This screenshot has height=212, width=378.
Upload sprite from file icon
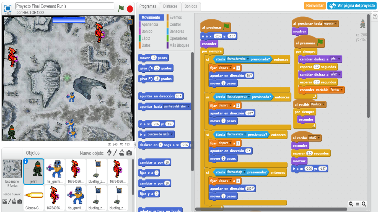pyautogui.click(x=122, y=153)
